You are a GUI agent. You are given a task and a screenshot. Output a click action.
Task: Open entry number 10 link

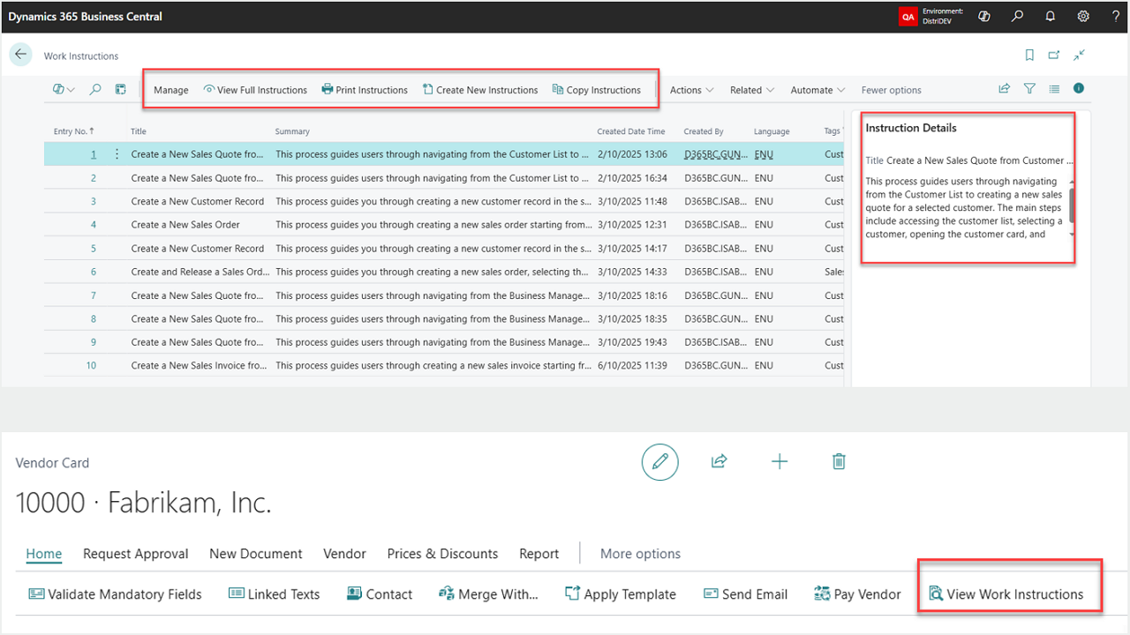[91, 365]
